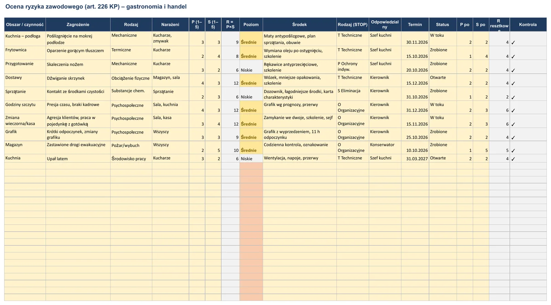Click 'Zastawione drogi ewakuacyjne' cell

point(78,147)
